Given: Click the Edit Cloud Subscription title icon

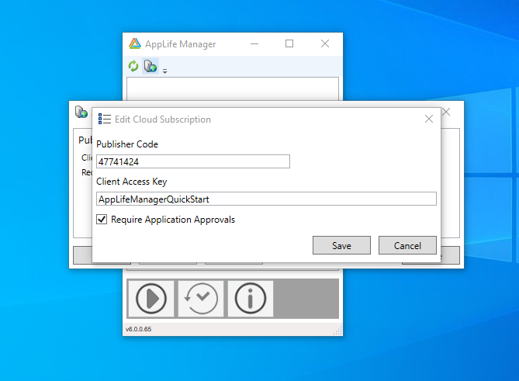Looking at the screenshot, I should 104,119.
